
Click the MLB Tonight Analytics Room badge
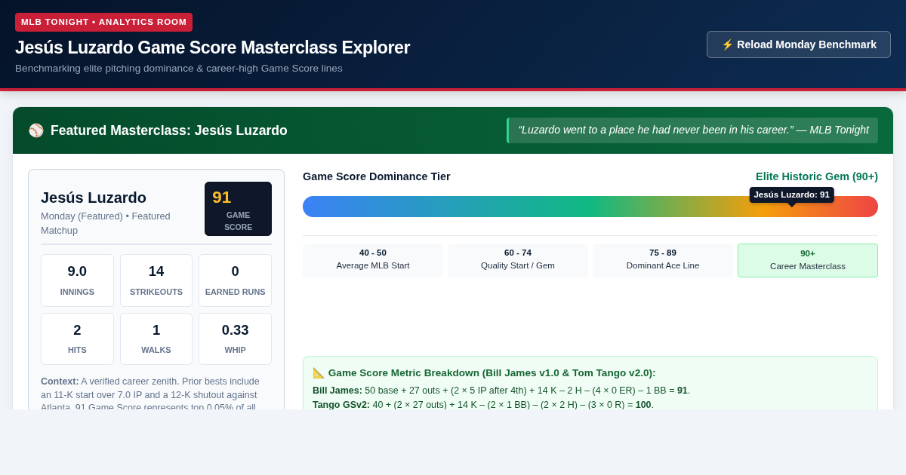click(103, 22)
